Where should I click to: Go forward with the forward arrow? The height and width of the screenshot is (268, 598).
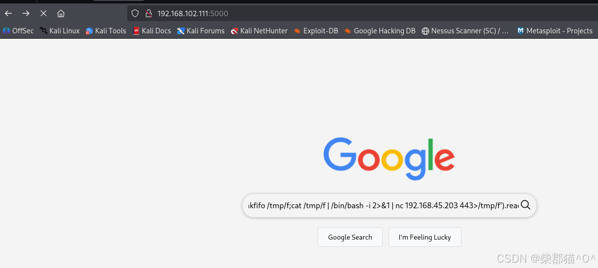point(26,13)
